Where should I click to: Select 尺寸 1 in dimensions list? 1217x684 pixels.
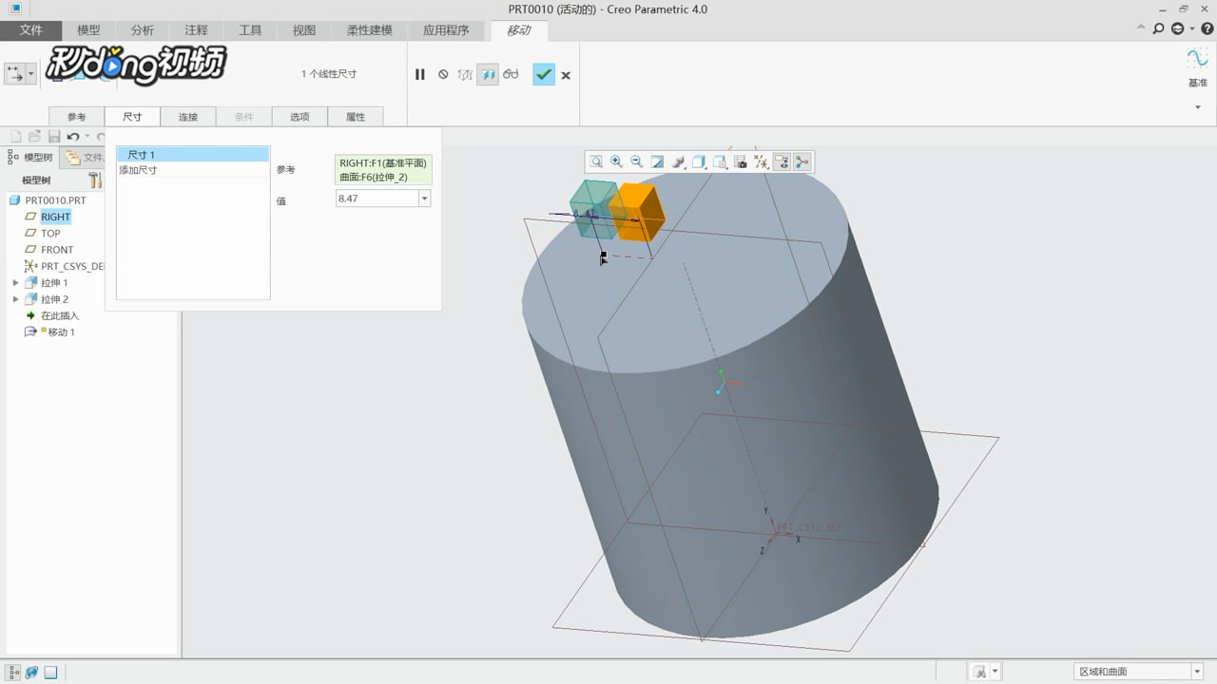[193, 154]
